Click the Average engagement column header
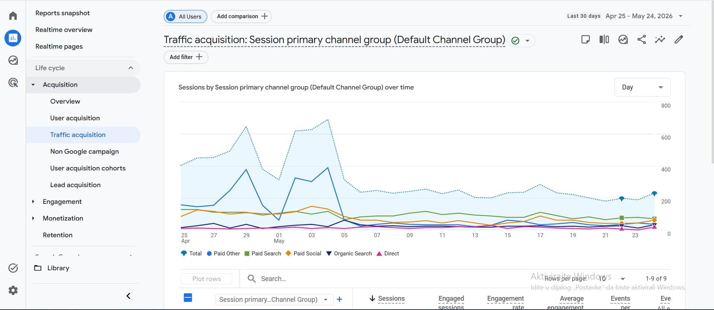Screen dimensions: 714x310 click(566, 303)
